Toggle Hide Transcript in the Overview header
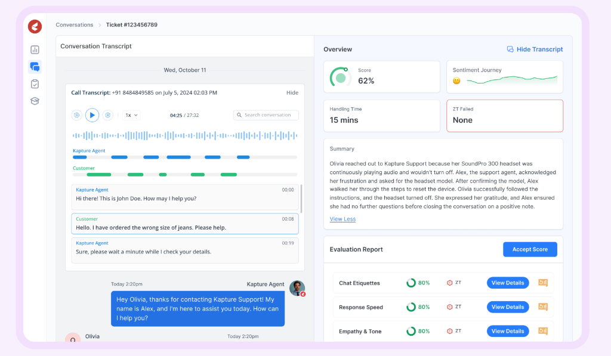The image size is (611, 356). 535,49
